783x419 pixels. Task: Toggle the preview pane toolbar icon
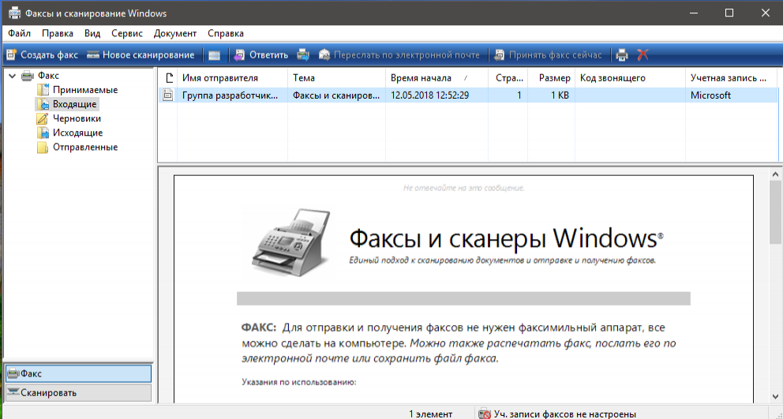(x=214, y=55)
